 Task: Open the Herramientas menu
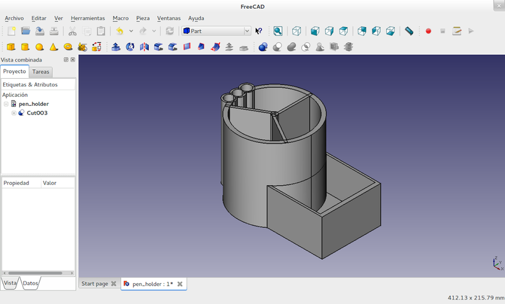(x=88, y=18)
